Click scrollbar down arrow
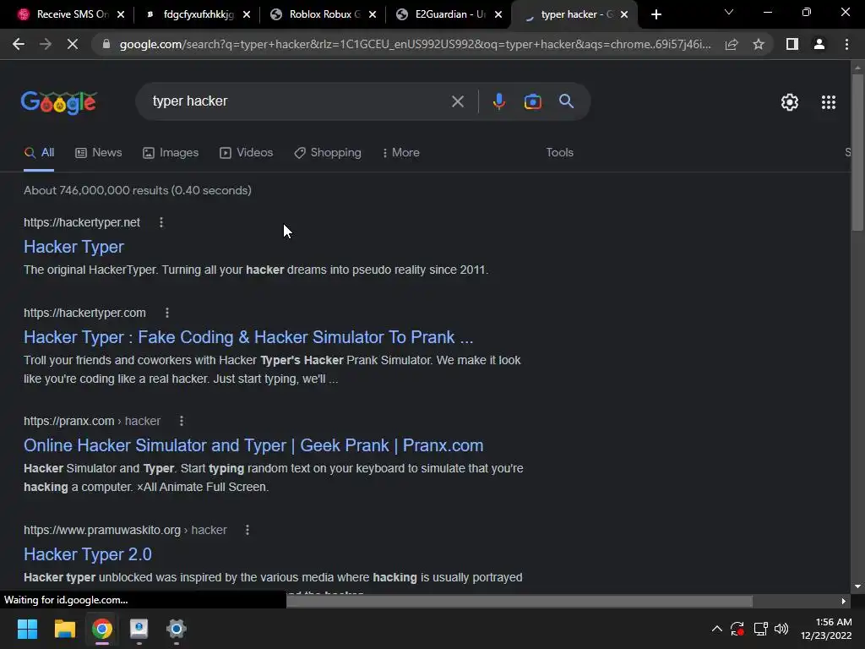The height and width of the screenshot is (649, 865). point(857,586)
